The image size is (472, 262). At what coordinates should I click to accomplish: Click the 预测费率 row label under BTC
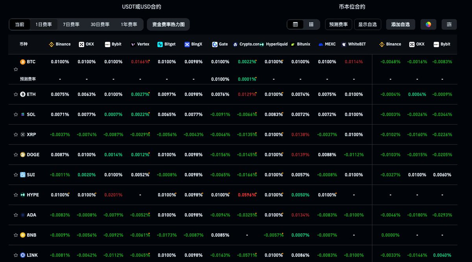tap(28, 79)
